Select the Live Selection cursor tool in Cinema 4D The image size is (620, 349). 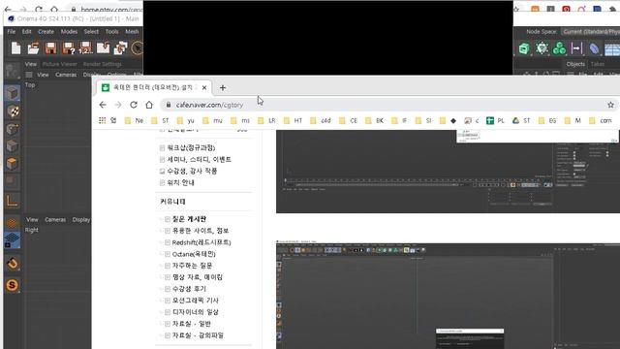tap(137, 48)
